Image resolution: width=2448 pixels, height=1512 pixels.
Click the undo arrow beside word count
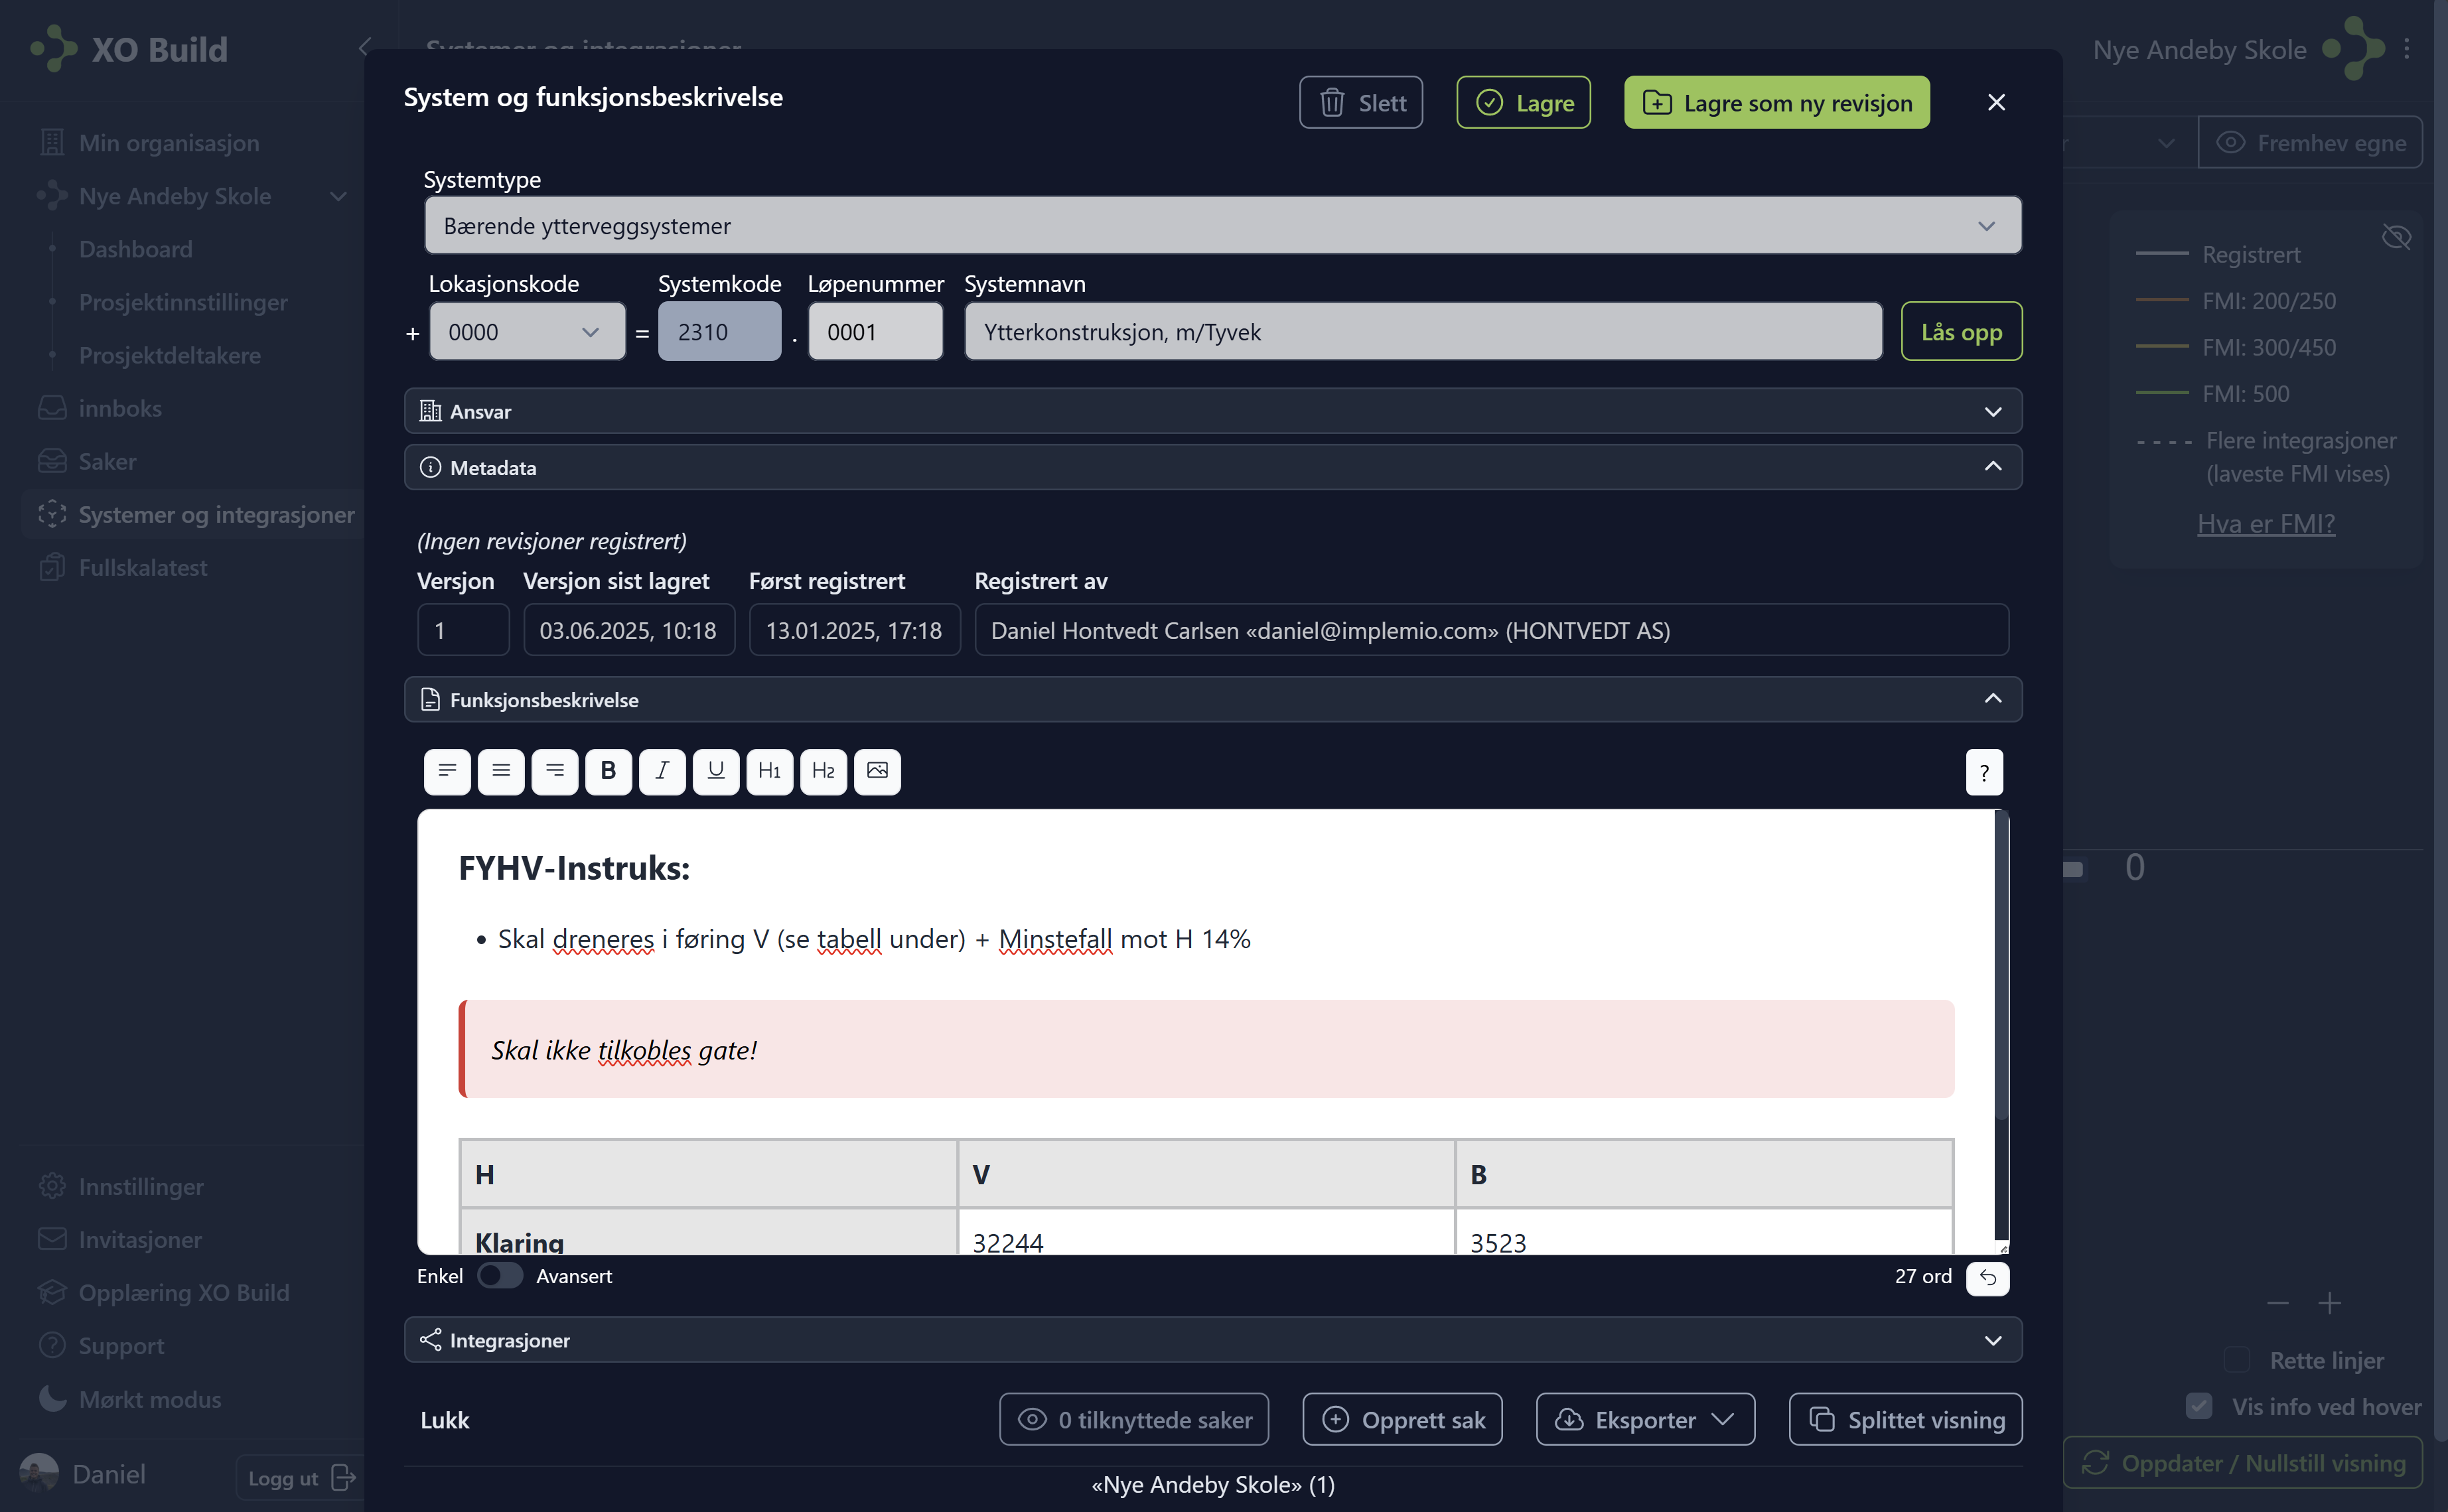(1987, 1277)
